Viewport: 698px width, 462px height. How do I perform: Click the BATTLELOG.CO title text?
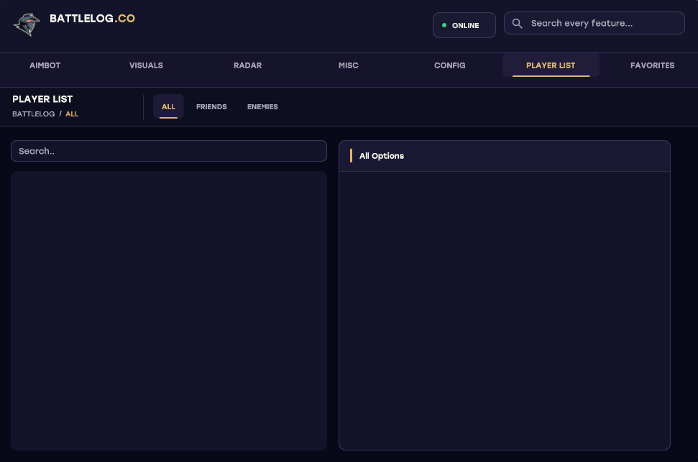(92, 18)
